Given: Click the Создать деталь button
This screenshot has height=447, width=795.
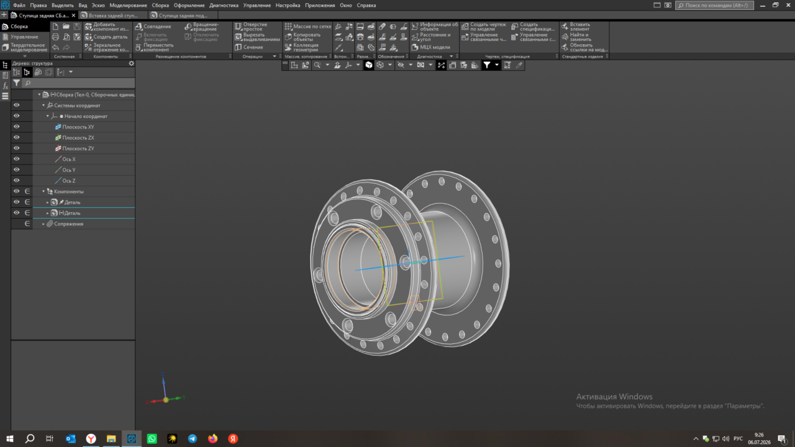Looking at the screenshot, I should tap(106, 37).
